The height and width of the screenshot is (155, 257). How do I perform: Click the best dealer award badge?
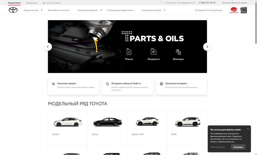point(244,10)
